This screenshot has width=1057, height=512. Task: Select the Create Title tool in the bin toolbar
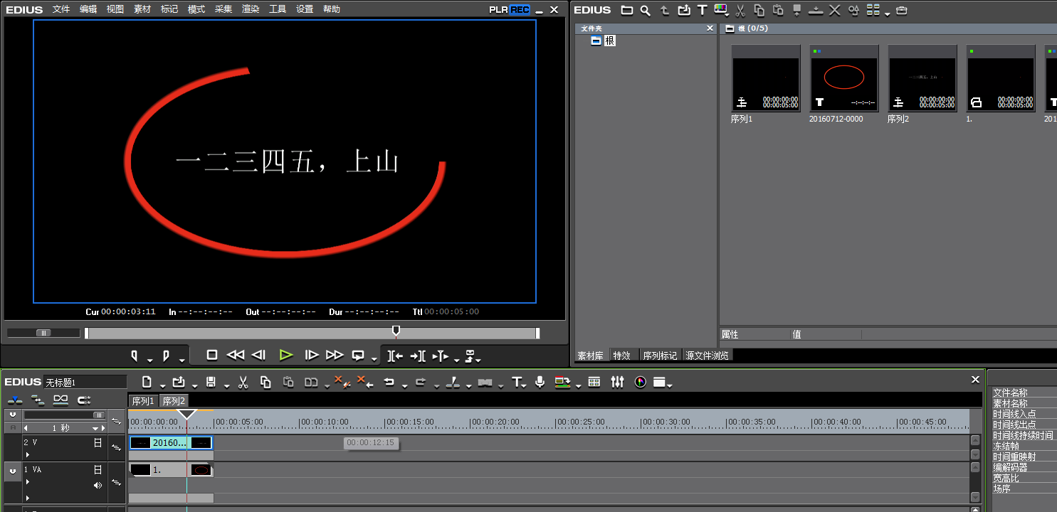(x=703, y=10)
